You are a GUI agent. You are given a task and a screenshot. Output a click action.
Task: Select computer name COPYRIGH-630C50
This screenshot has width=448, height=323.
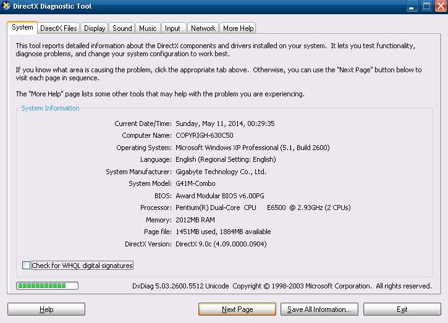(x=205, y=135)
